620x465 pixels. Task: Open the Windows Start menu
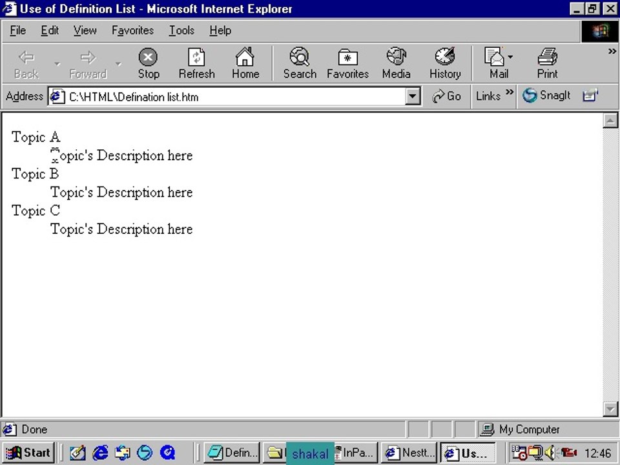tap(28, 453)
